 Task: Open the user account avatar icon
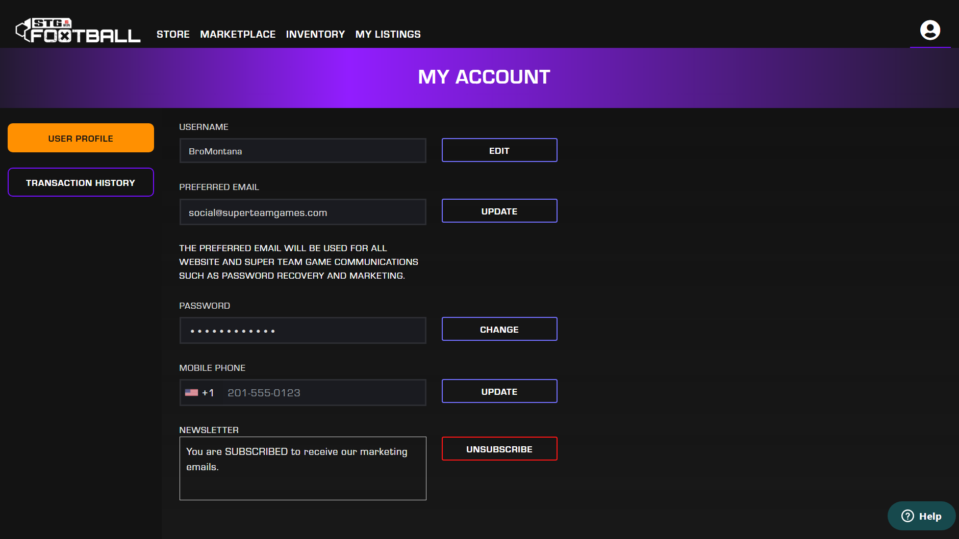(930, 30)
